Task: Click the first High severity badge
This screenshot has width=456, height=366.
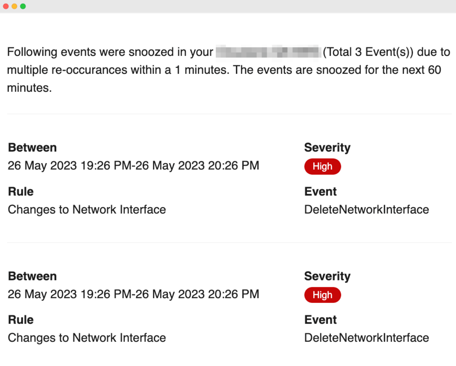Action: tap(322, 166)
